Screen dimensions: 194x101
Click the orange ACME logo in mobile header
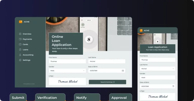[x=141, y=31]
